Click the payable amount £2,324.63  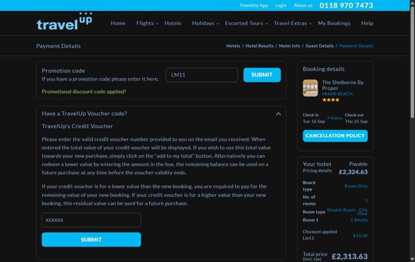click(353, 172)
